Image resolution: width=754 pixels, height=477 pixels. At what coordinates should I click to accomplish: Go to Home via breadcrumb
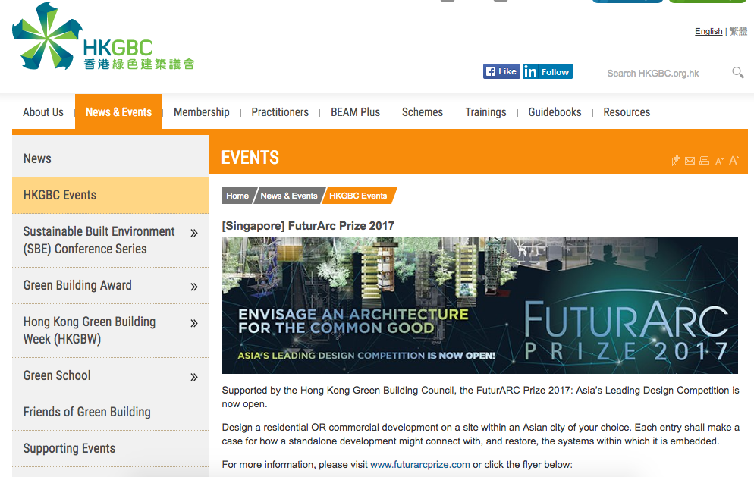click(x=237, y=196)
